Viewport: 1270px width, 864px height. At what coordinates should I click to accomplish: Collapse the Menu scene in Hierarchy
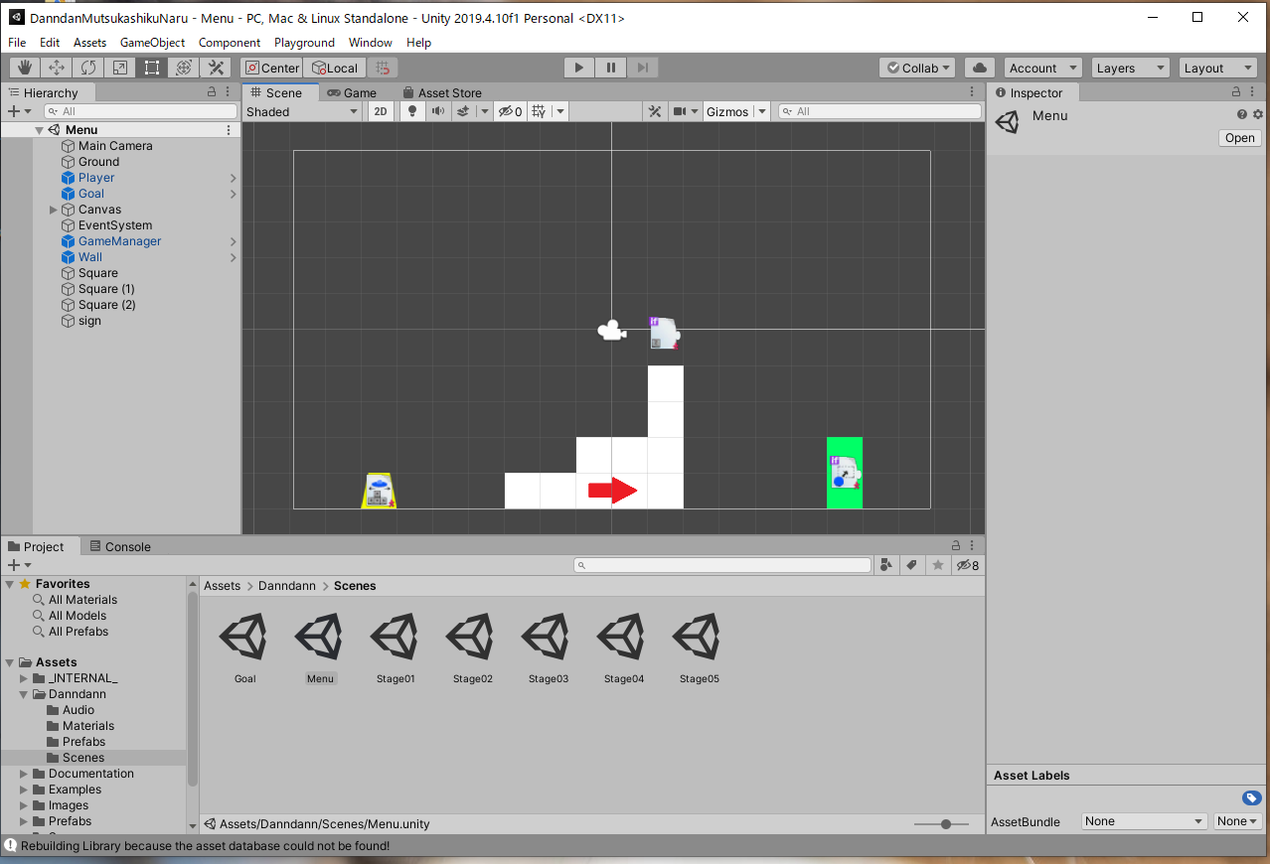coord(39,130)
